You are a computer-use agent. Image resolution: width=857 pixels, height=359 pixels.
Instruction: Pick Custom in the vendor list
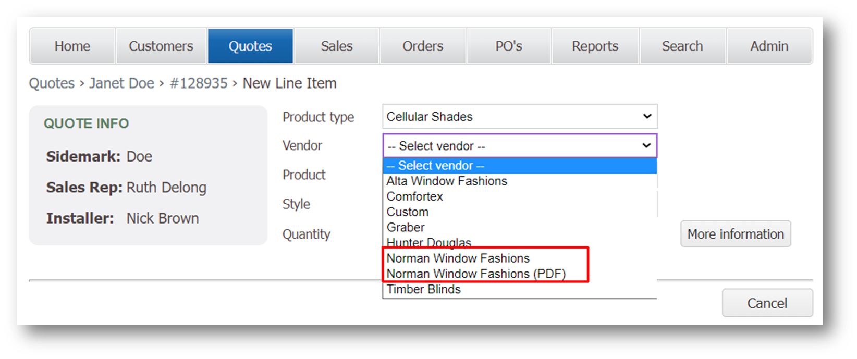[407, 212]
